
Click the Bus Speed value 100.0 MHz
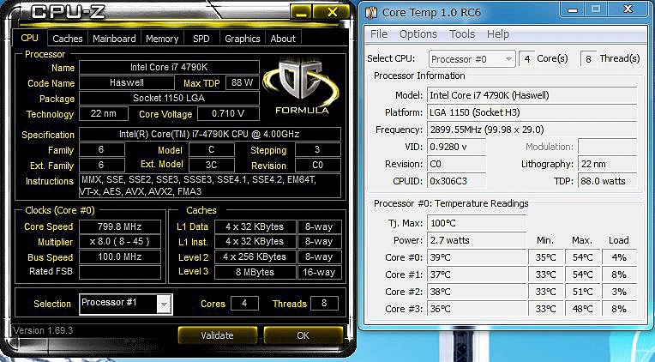coord(120,257)
